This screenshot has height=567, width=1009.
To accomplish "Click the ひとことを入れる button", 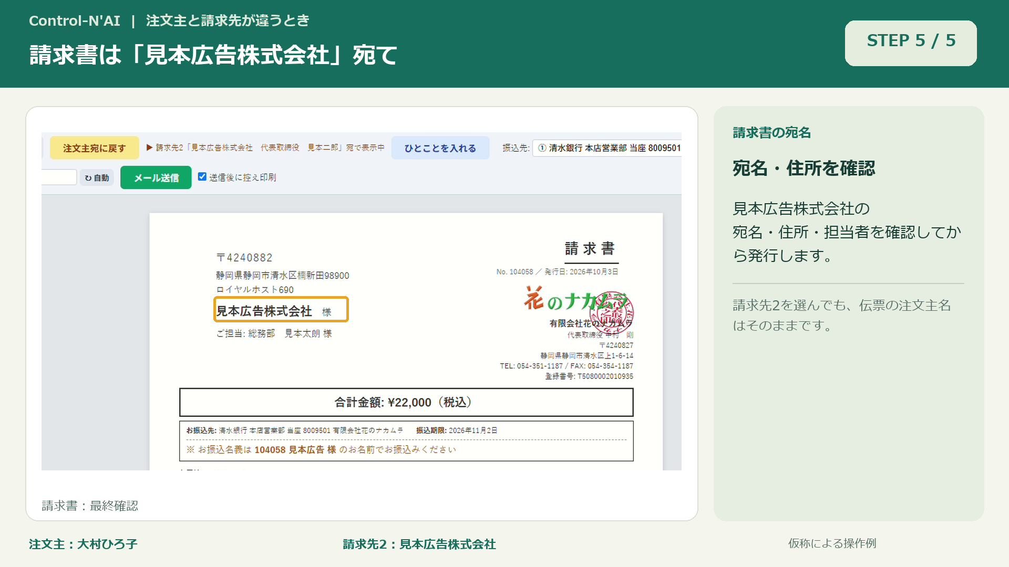I will click(x=440, y=148).
